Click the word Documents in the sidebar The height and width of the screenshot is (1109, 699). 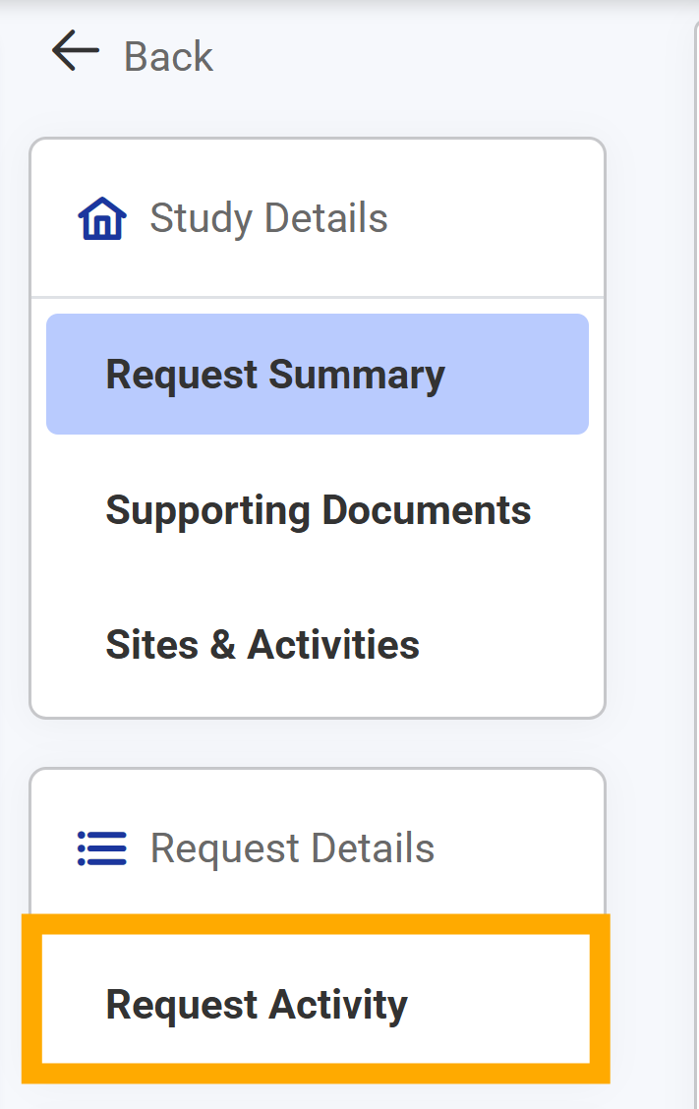[x=426, y=510]
